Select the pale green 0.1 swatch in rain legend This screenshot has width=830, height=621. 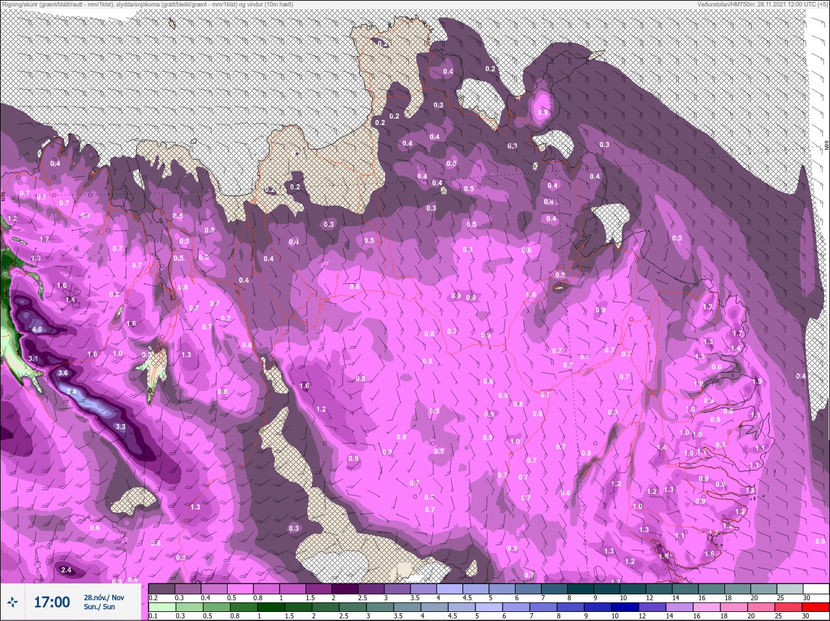click(x=161, y=607)
